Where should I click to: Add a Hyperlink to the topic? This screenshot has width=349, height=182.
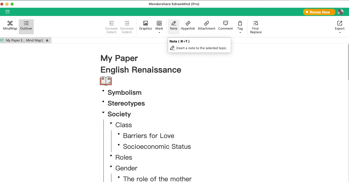(x=188, y=25)
